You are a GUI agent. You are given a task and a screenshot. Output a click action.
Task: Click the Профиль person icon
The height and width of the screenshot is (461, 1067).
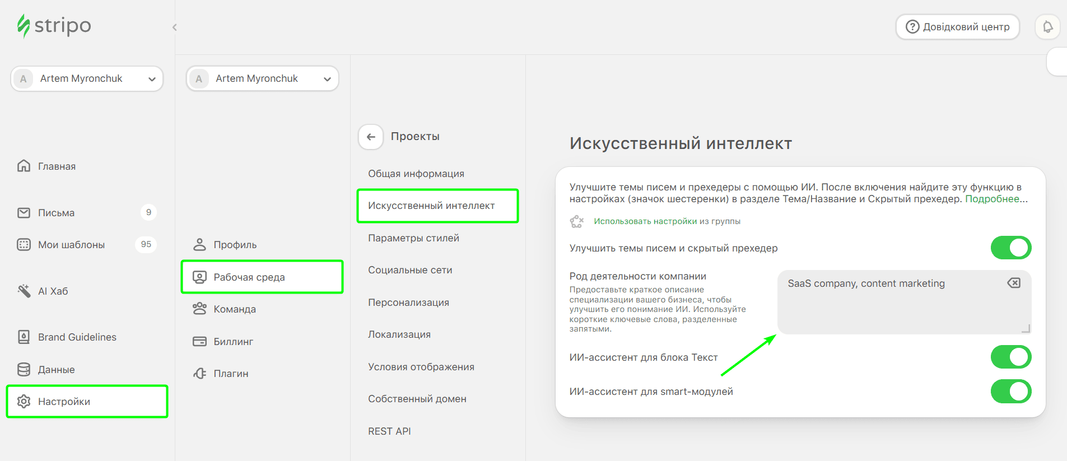click(199, 244)
